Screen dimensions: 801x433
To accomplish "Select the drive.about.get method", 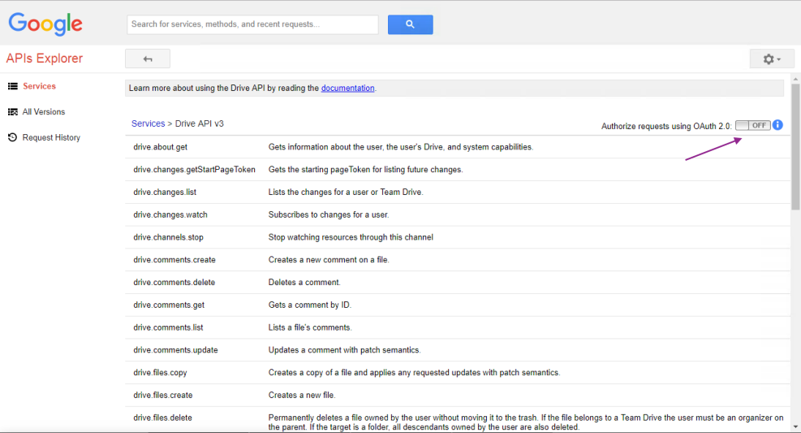I will [161, 147].
